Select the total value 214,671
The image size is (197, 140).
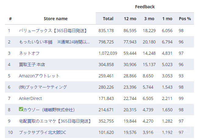point(106,110)
